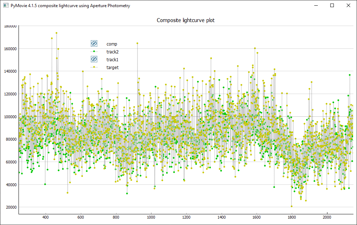Show the hidden comp lightcurve
357x225 pixels.
(94, 44)
